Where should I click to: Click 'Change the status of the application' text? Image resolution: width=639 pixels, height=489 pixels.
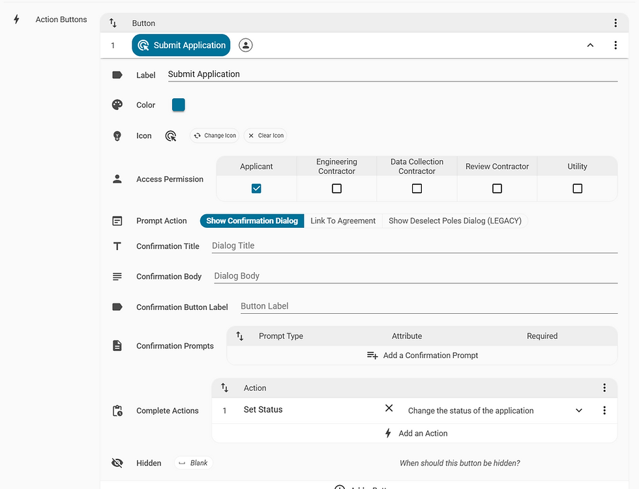[x=471, y=410]
